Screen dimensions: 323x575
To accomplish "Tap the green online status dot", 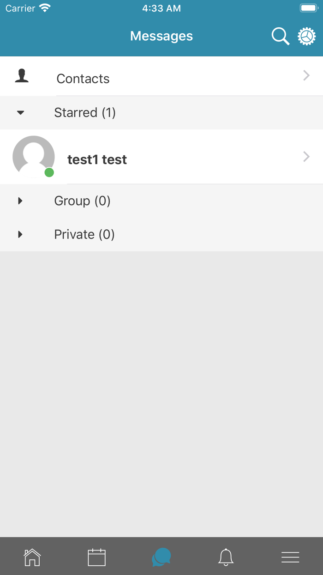I will pyautogui.click(x=49, y=172).
